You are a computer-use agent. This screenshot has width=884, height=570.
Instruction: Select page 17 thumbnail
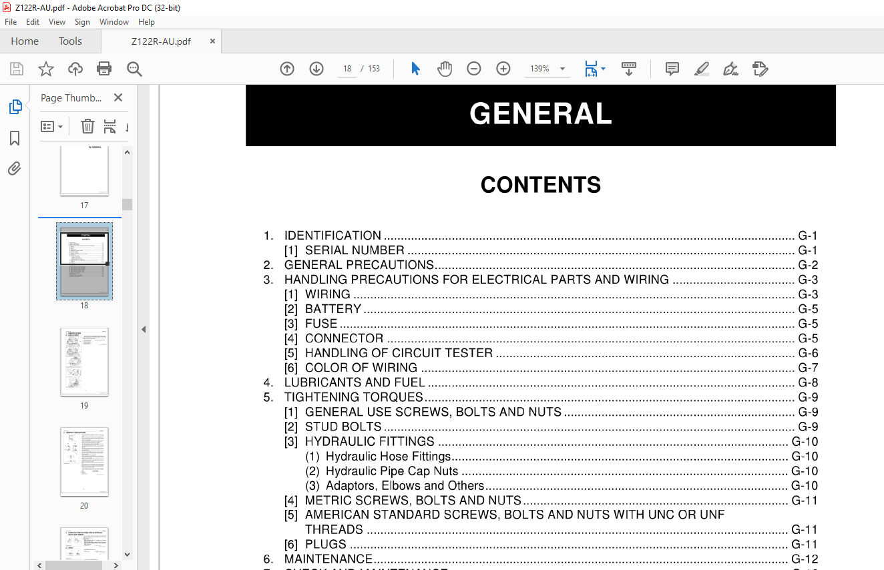[84, 172]
